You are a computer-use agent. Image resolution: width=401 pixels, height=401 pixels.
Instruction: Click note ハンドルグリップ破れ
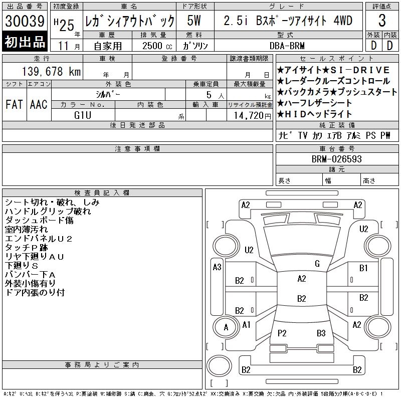click(48, 211)
